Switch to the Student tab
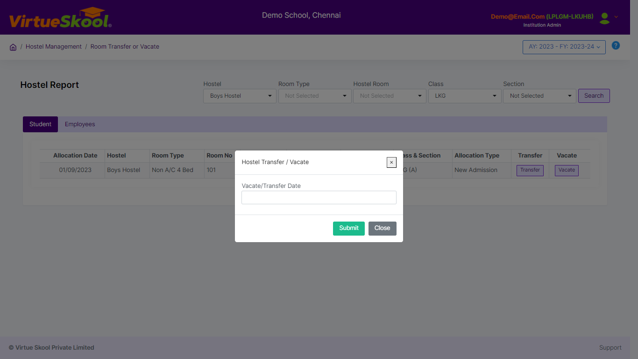The width and height of the screenshot is (638, 359). 41,124
